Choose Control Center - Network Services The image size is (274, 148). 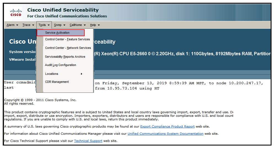[x=68, y=48]
